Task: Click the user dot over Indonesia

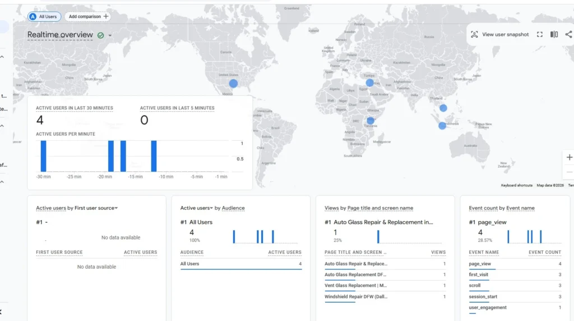Action: [x=442, y=126]
